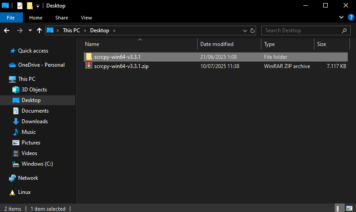The height and width of the screenshot is (212, 356).
Task: Click the Properties quick access toolbar icon
Action: [x=20, y=5]
